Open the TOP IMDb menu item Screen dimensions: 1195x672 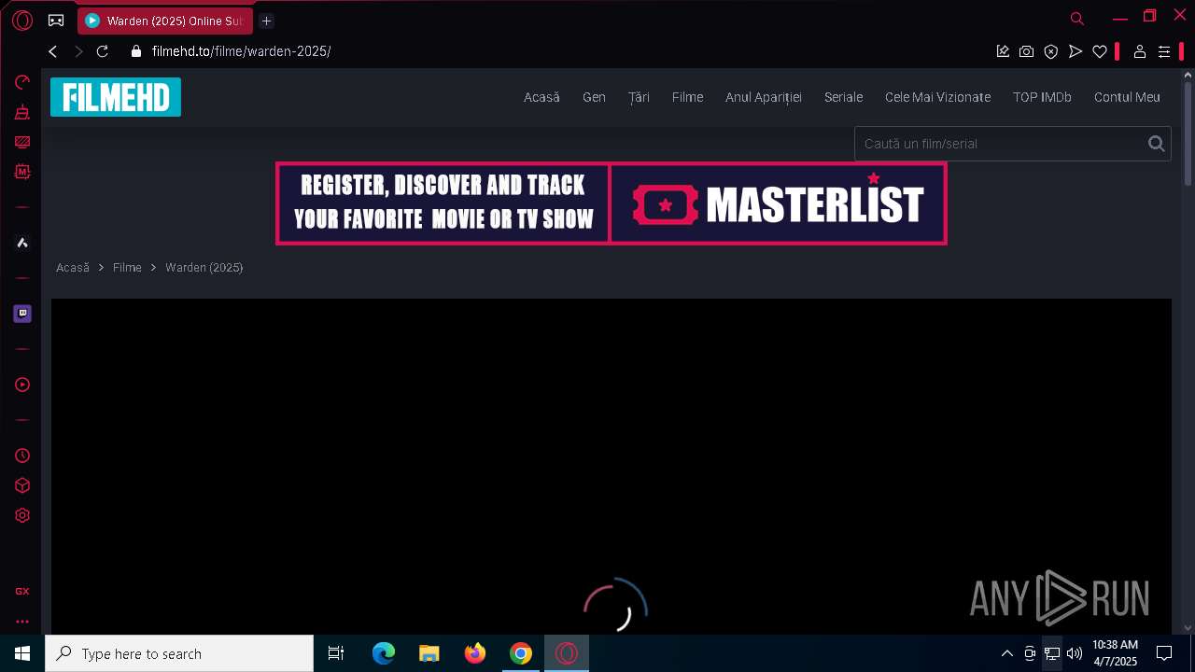[1042, 97]
